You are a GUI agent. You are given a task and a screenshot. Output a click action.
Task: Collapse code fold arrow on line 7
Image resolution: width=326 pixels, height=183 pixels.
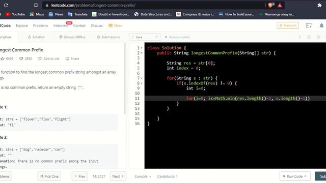(x=142, y=78)
